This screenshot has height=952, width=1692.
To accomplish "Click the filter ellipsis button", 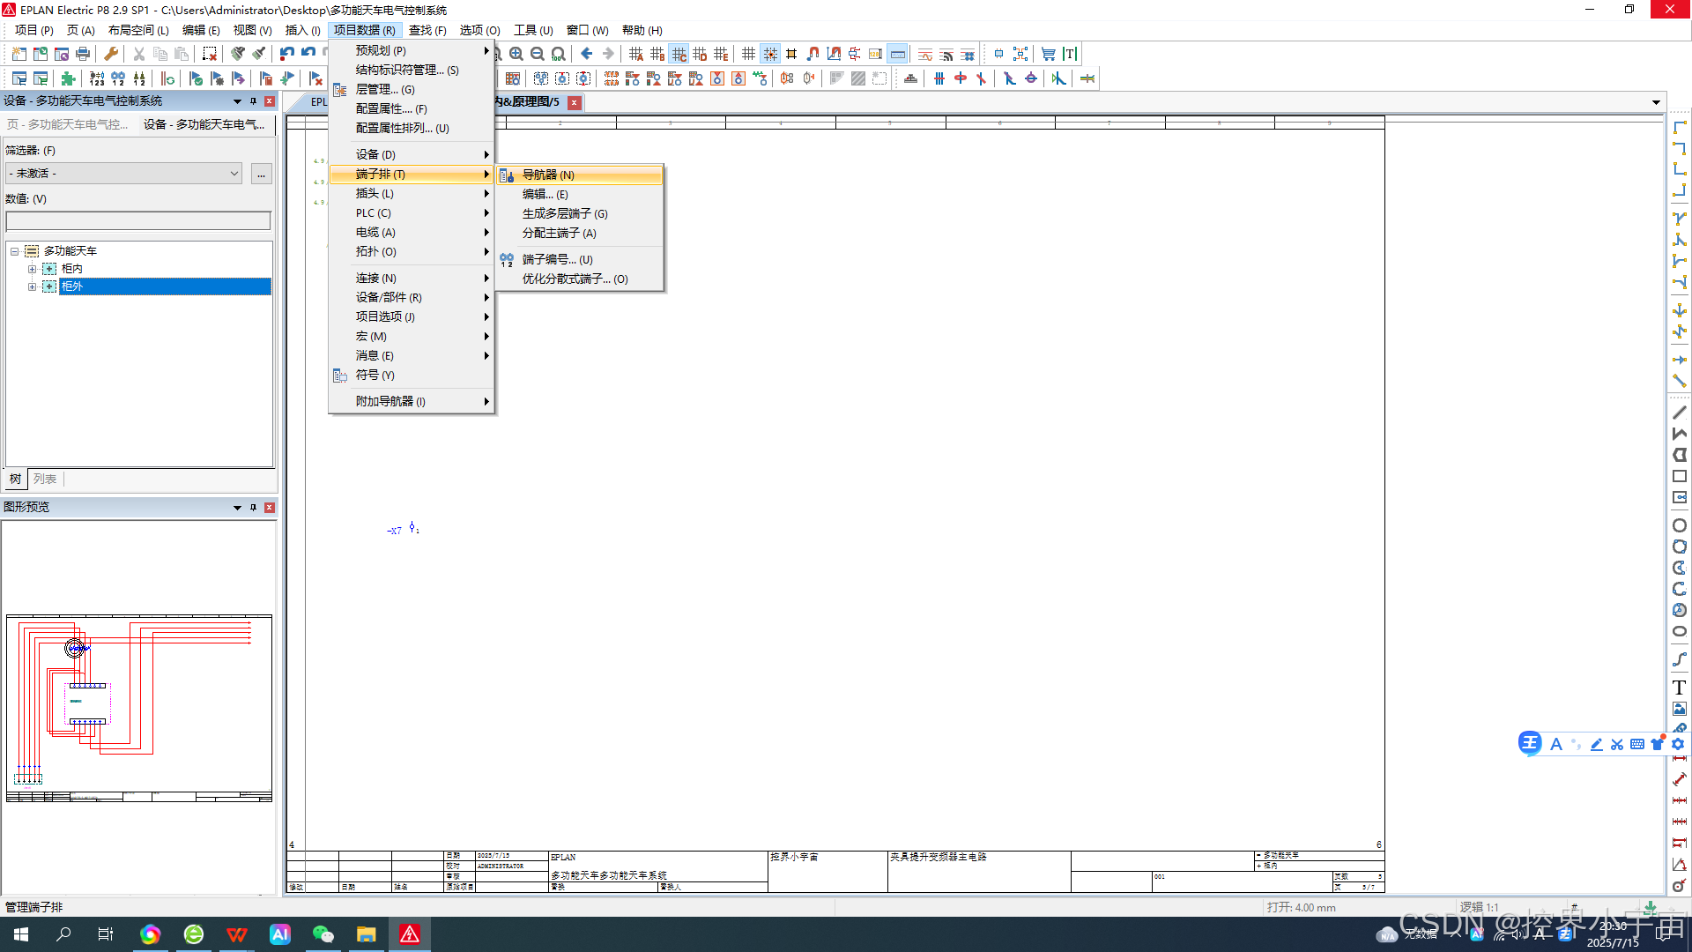I will click(261, 174).
